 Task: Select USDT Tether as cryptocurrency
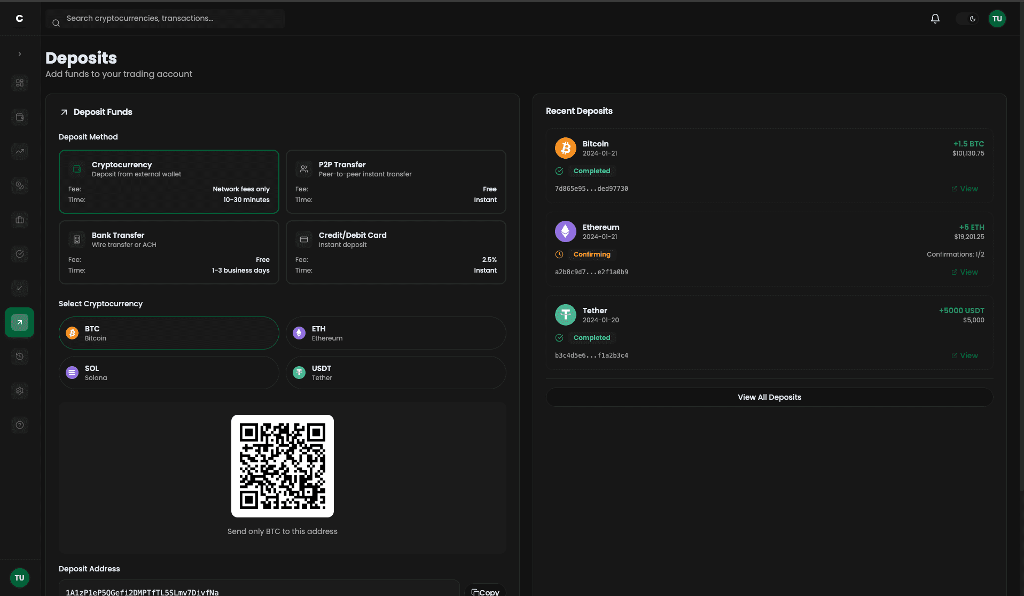[x=395, y=373]
